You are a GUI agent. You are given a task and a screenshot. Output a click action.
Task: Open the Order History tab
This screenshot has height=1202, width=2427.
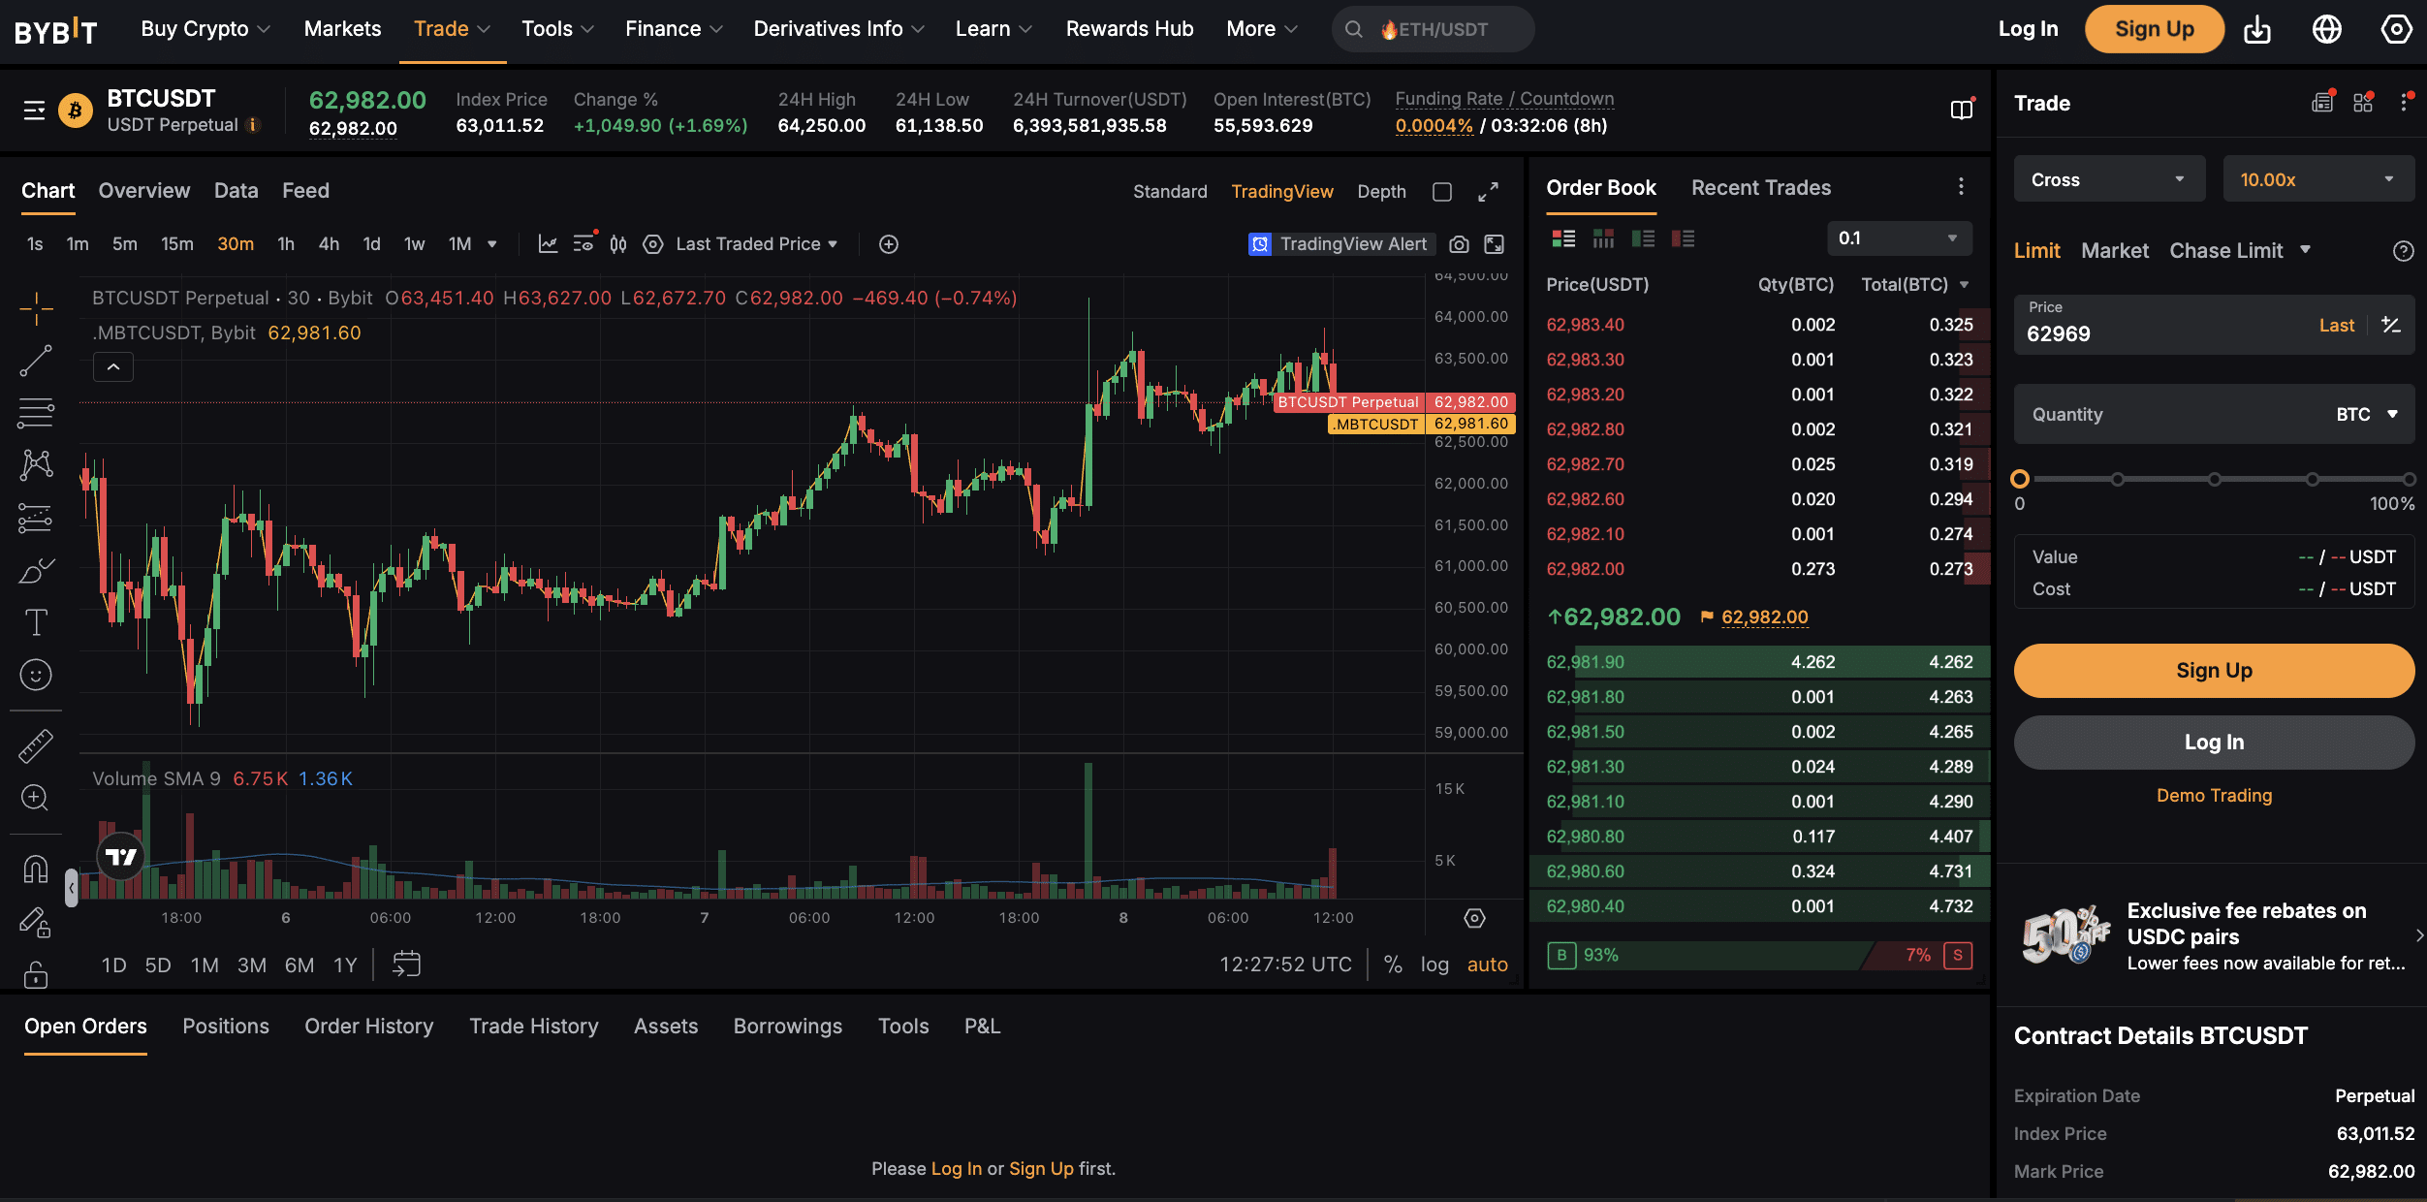point(369,1026)
